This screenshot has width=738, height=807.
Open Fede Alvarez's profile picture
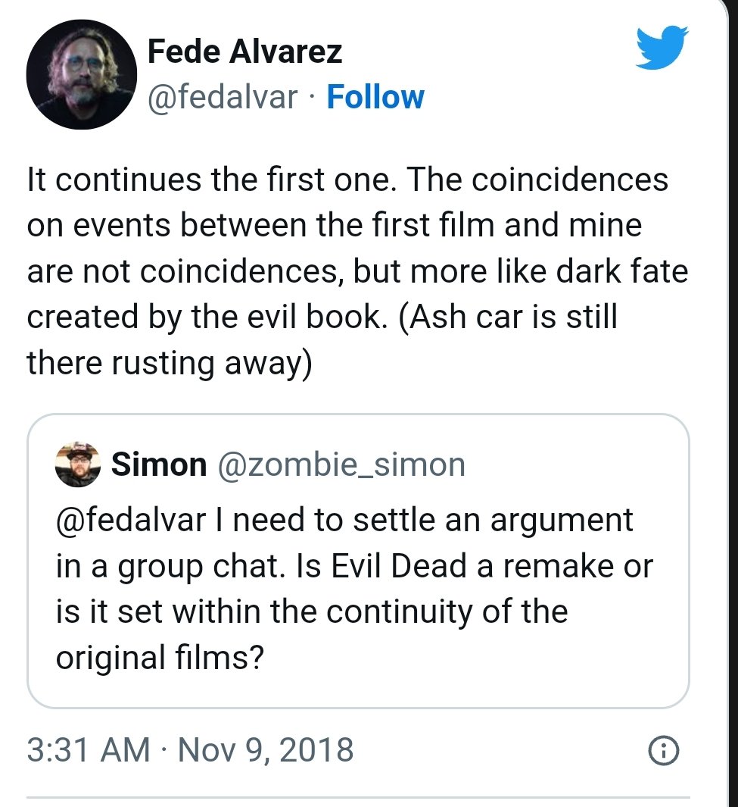pos(81,74)
